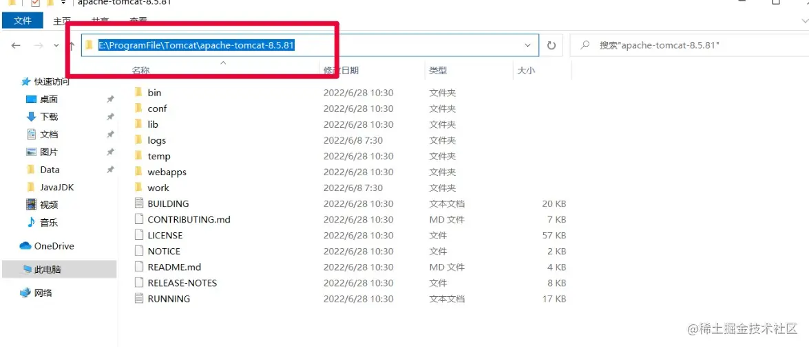The image size is (809, 347).
Task: Select the webapps folder name
Action: tap(167, 172)
